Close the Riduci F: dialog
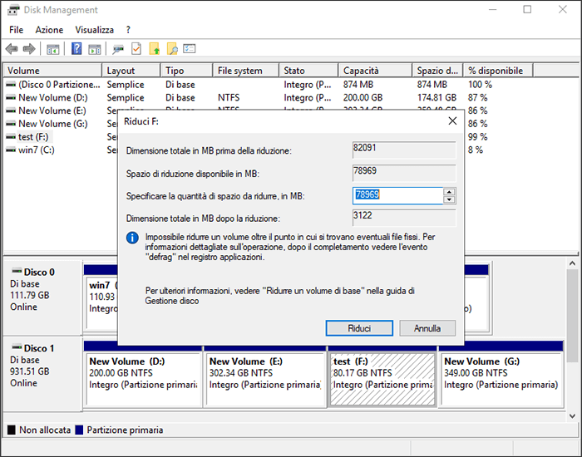This screenshot has width=582, height=457. 452,121
